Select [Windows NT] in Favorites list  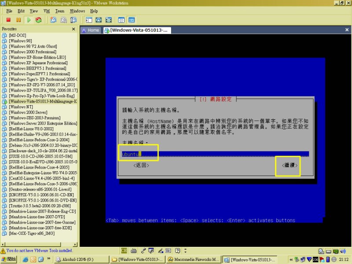21,107
